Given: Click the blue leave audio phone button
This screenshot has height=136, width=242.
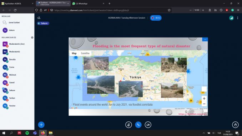Looking at the screenshot, I should 138,125.
